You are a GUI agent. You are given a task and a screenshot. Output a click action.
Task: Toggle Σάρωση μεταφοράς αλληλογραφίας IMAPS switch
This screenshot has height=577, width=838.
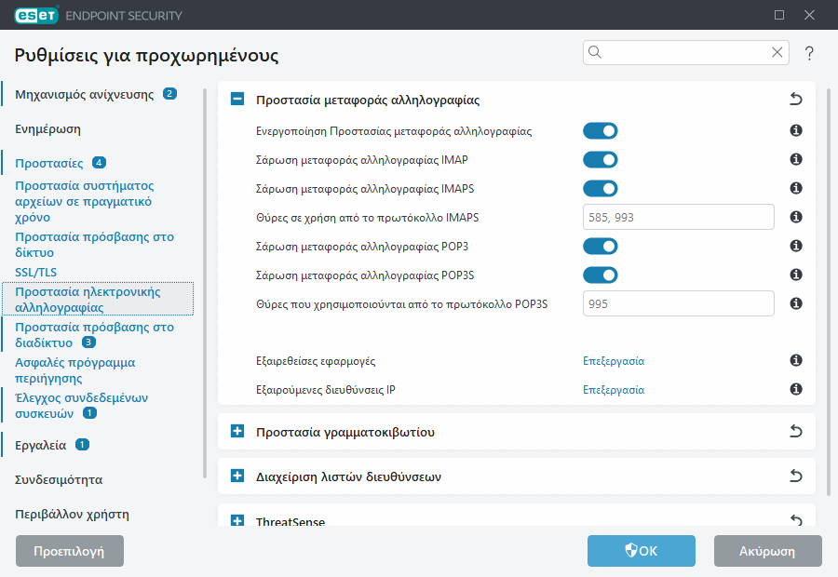(601, 189)
